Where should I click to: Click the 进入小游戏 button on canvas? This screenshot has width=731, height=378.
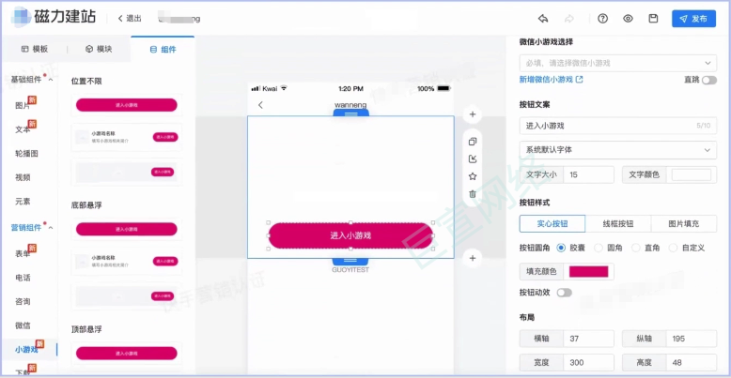pyautogui.click(x=350, y=235)
